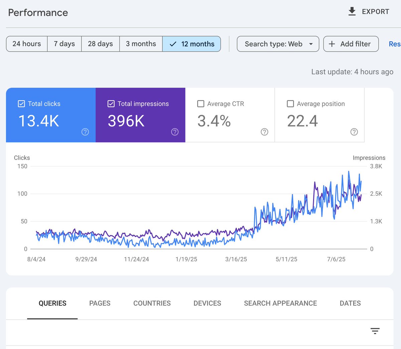Click the checkmark icon in 12 months selector
This screenshot has width=401, height=349.
173,44
